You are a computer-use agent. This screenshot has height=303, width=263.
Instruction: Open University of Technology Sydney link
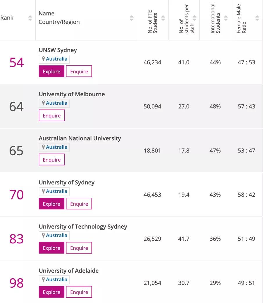(83, 227)
